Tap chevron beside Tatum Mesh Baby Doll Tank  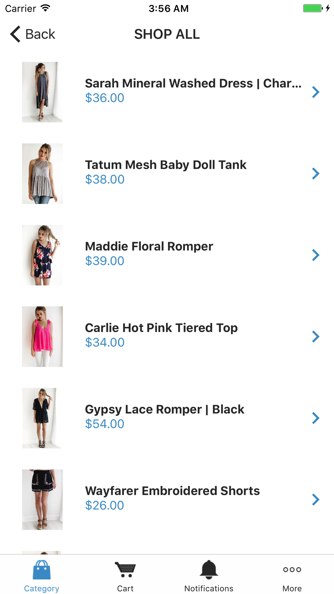coord(316,173)
